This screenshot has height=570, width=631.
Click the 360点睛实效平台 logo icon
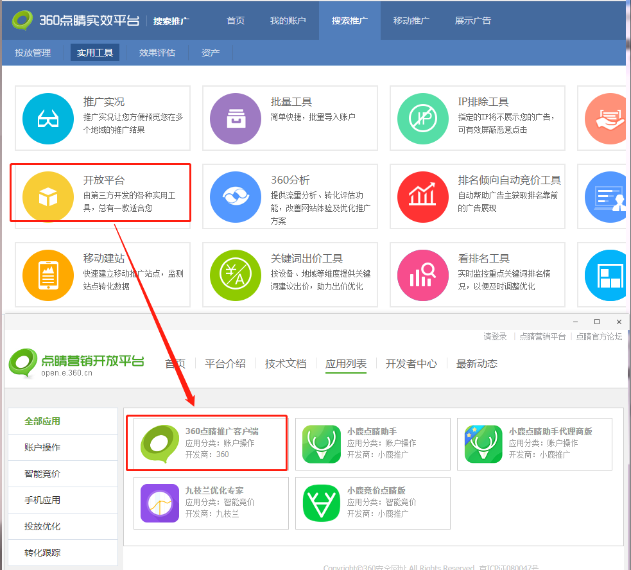(x=22, y=20)
